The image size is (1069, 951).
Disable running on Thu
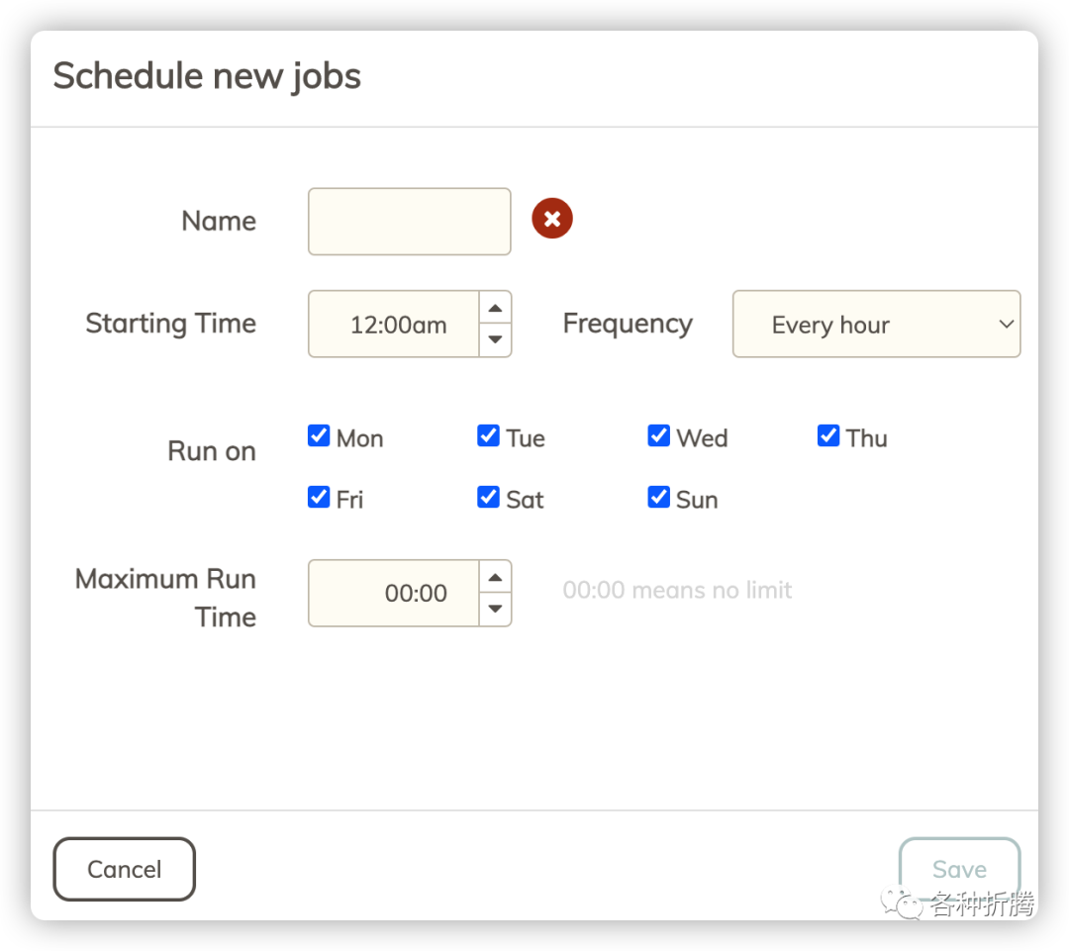(x=828, y=436)
